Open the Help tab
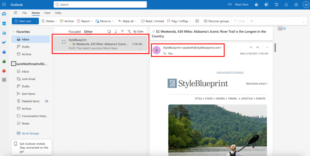 point(58,13)
